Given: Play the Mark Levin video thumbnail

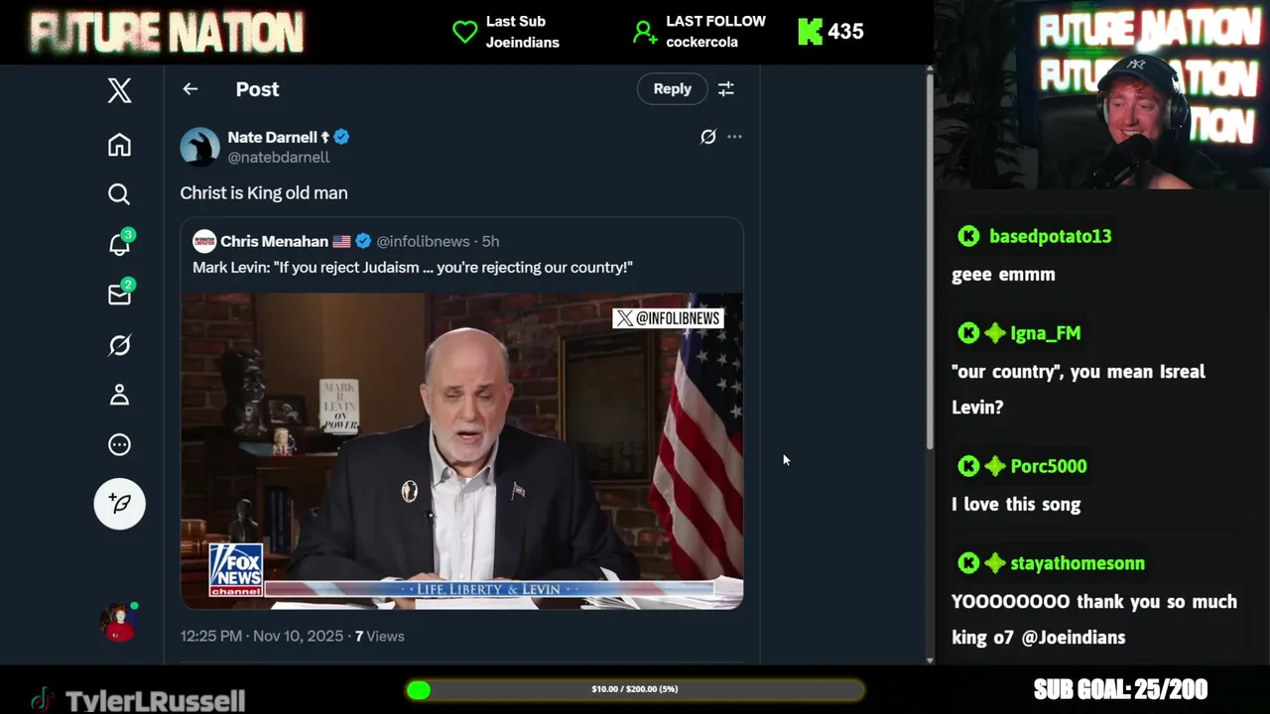Looking at the screenshot, I should (461, 450).
